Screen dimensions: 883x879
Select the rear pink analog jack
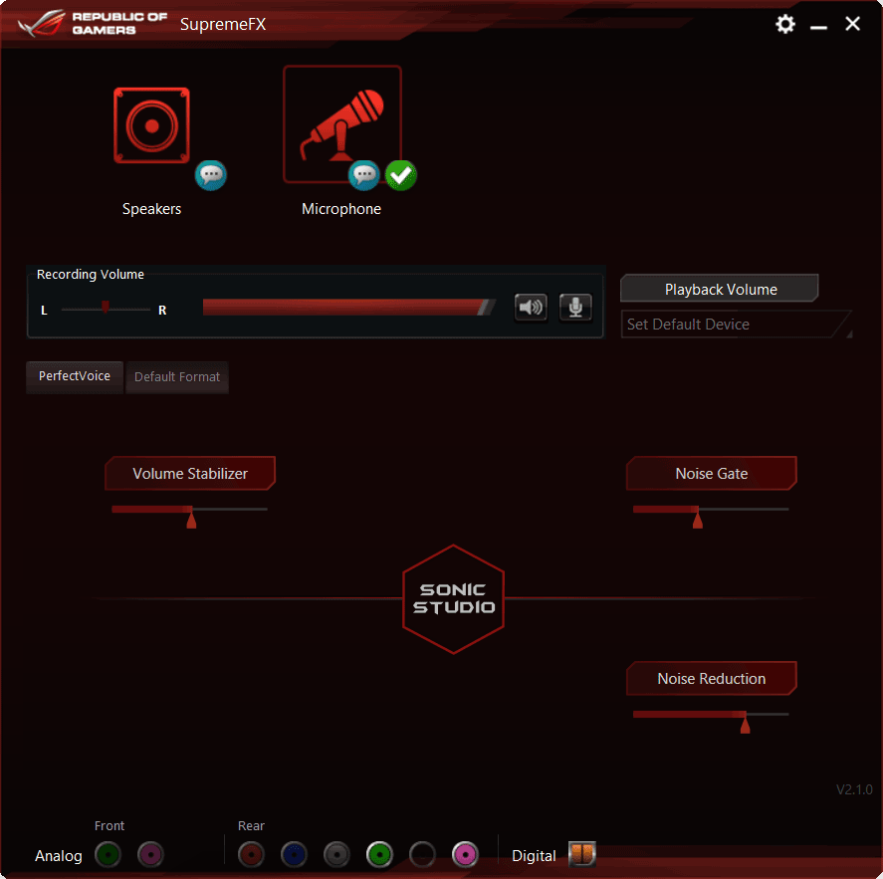465,854
